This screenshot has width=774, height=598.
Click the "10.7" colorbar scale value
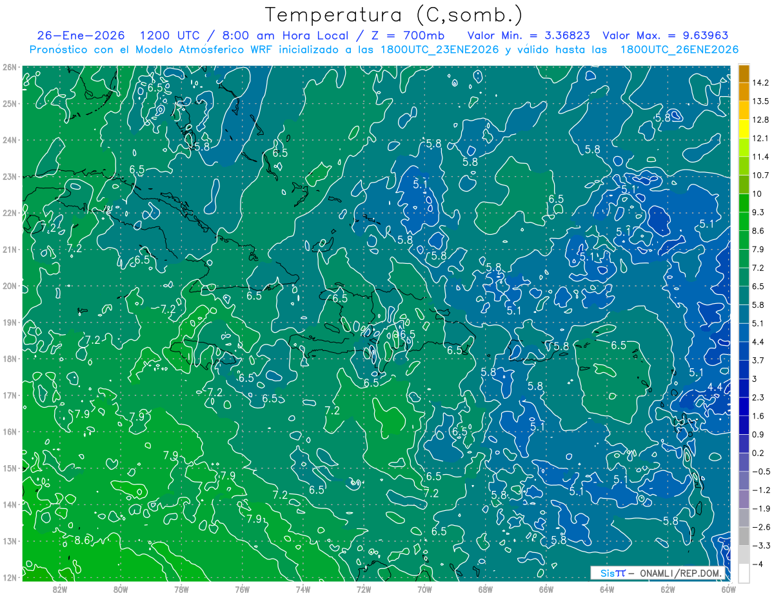(x=761, y=175)
